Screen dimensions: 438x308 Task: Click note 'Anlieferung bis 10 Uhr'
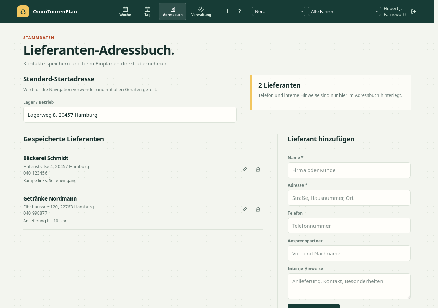pos(45,221)
